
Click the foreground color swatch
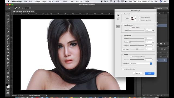coord(7,85)
